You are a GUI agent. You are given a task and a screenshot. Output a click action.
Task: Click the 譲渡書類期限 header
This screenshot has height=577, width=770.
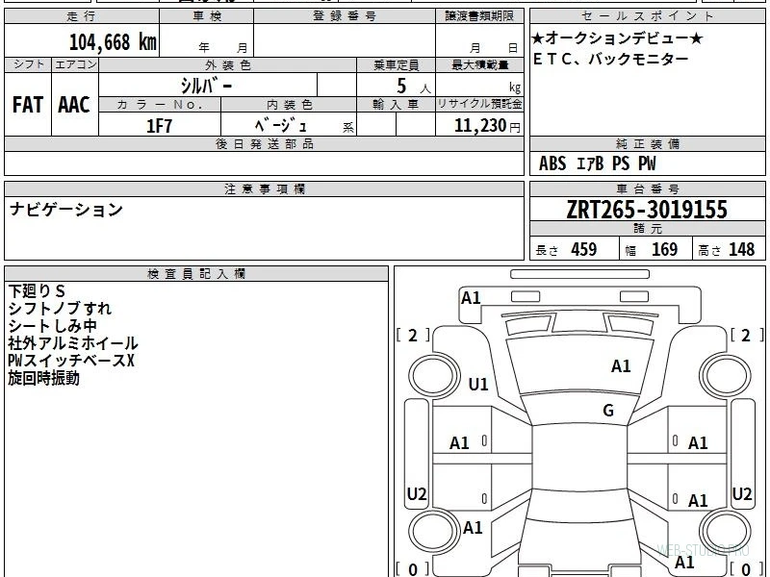pyautogui.click(x=479, y=16)
